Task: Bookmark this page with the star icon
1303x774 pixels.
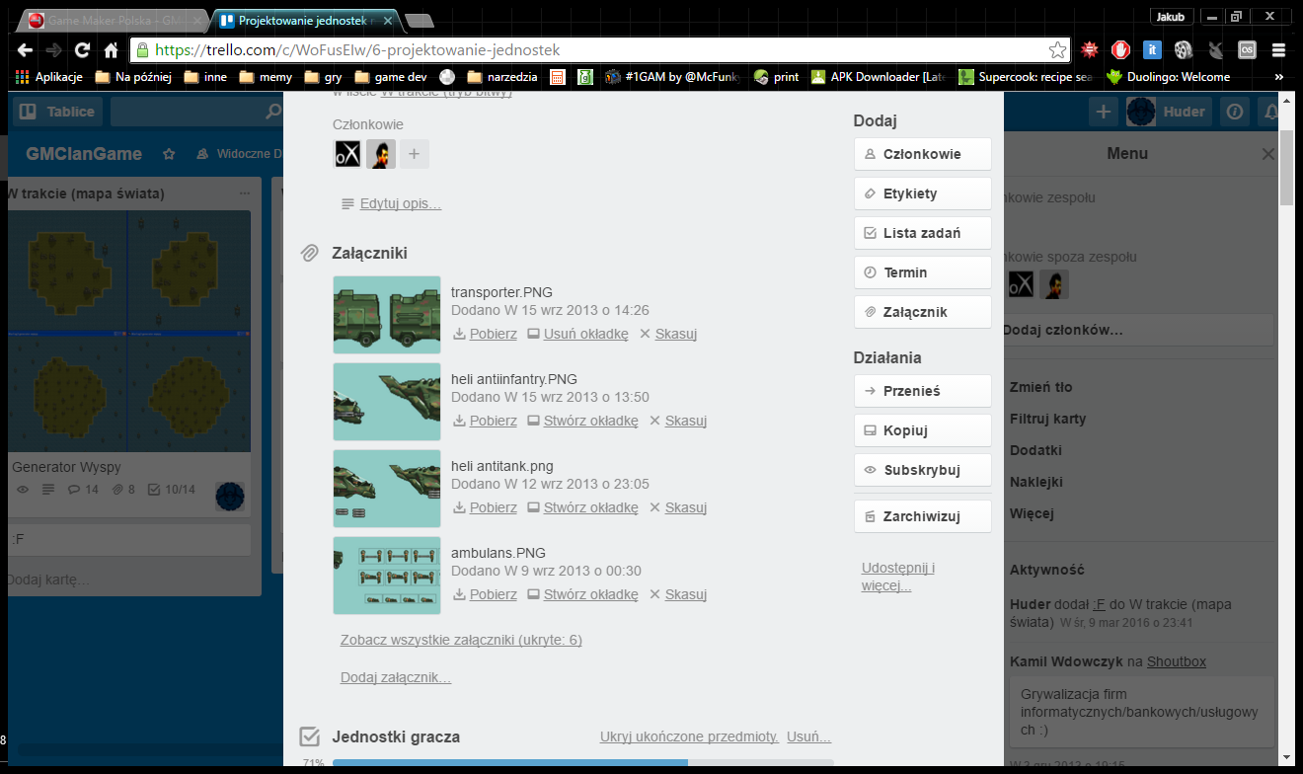Action: tap(1057, 49)
